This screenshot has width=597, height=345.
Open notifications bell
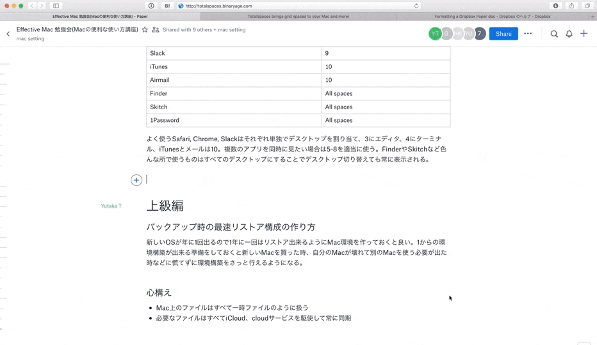[569, 34]
